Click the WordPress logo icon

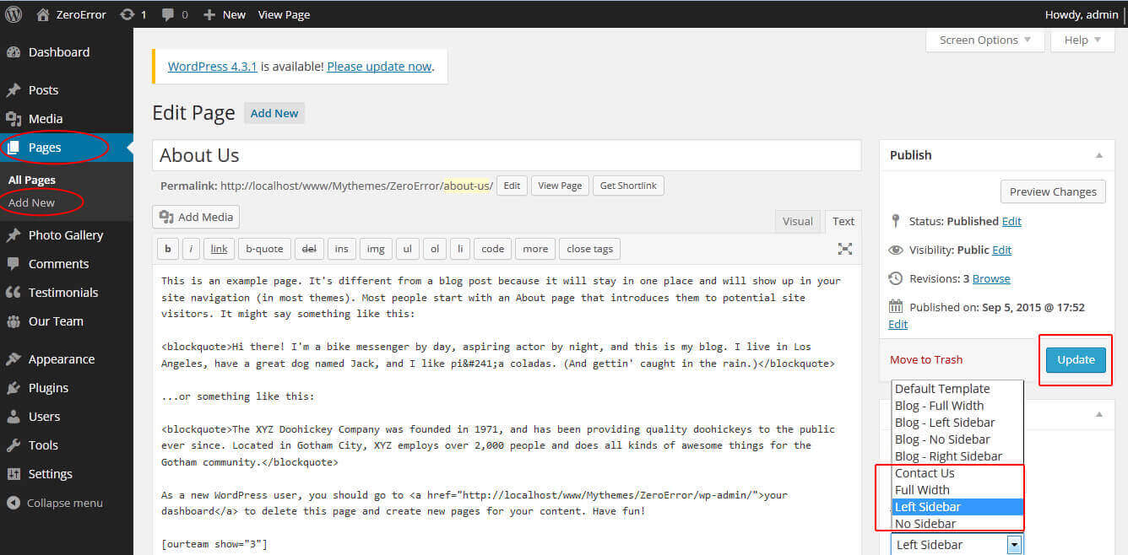tap(14, 14)
